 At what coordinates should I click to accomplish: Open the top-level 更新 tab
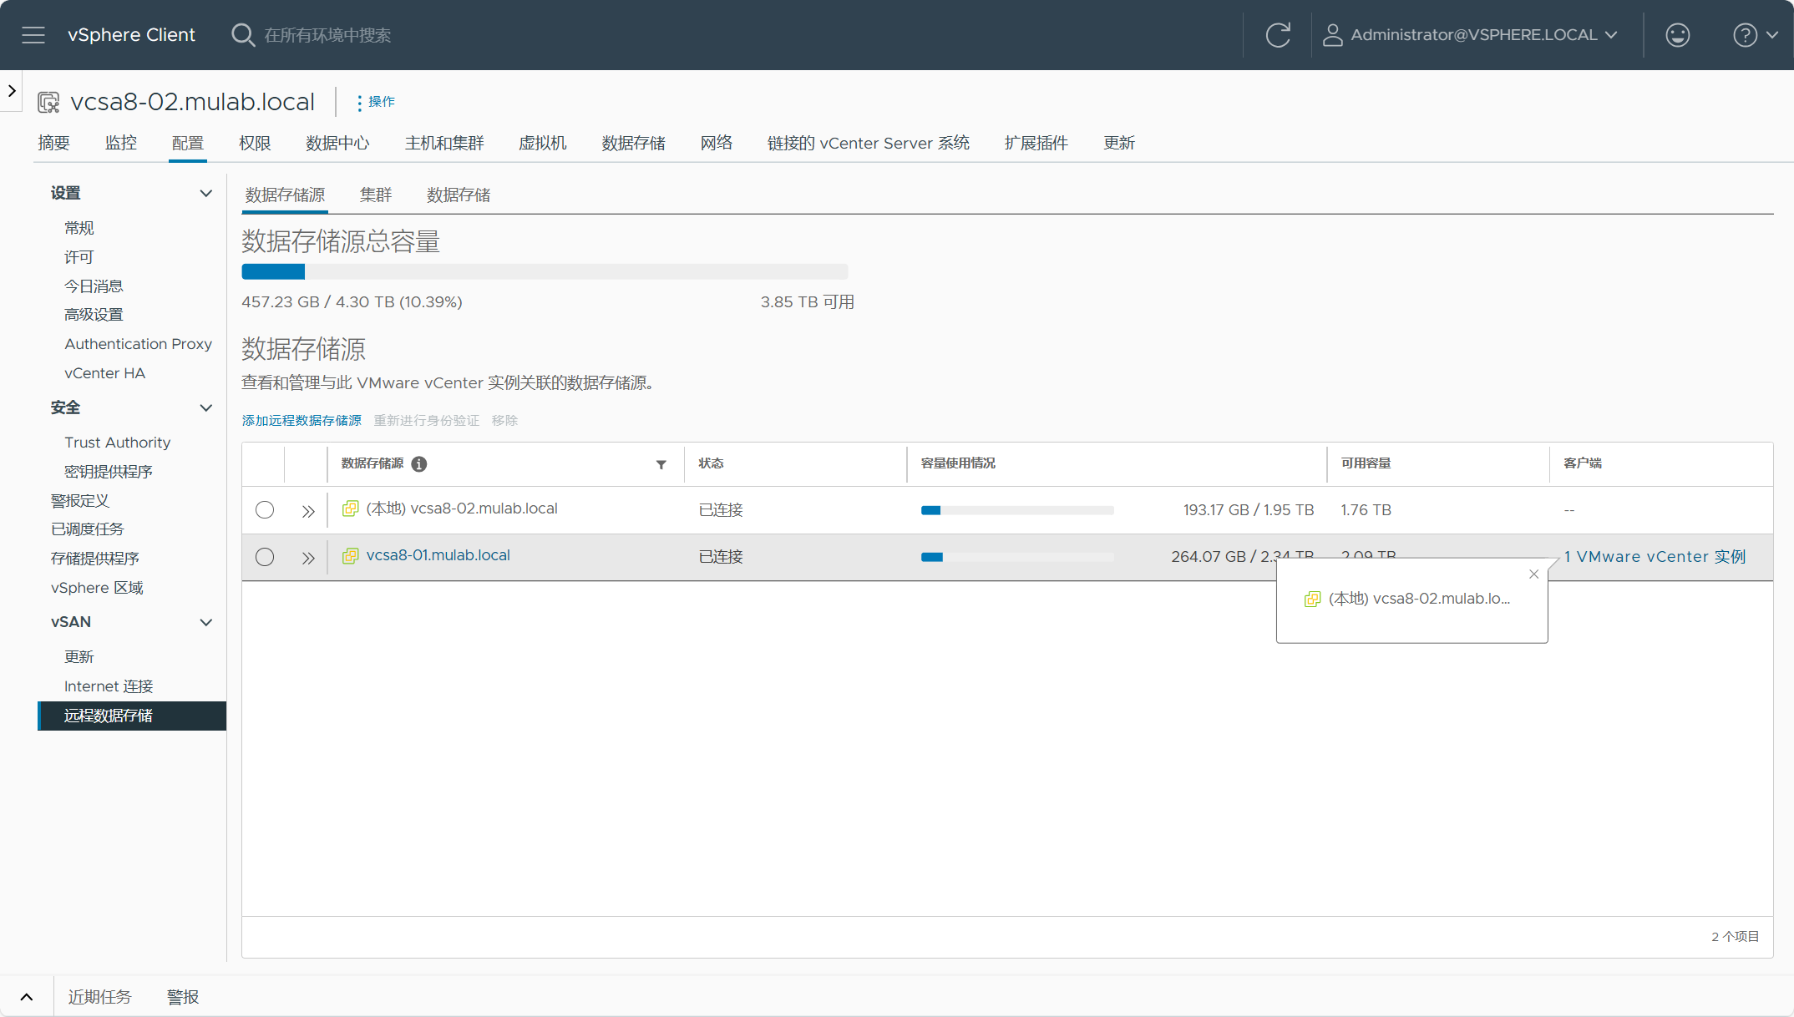[1119, 143]
